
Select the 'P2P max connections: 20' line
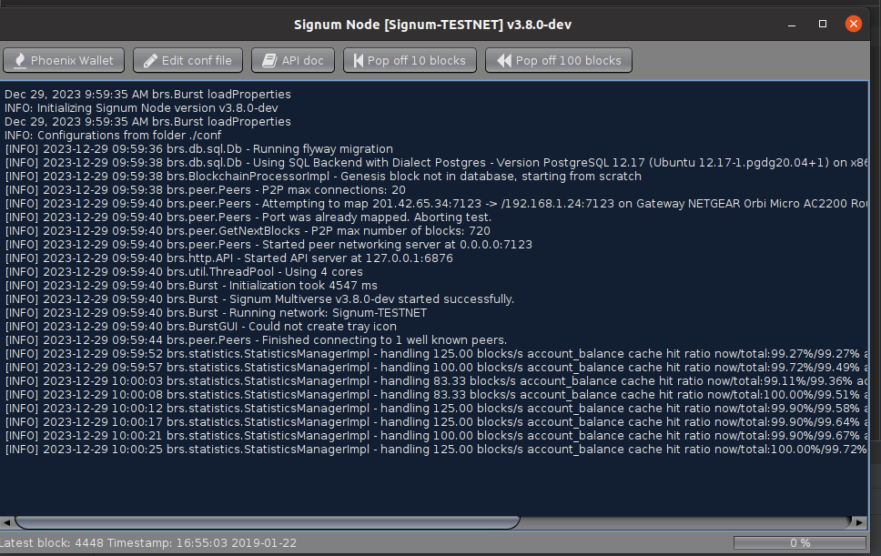click(x=205, y=190)
